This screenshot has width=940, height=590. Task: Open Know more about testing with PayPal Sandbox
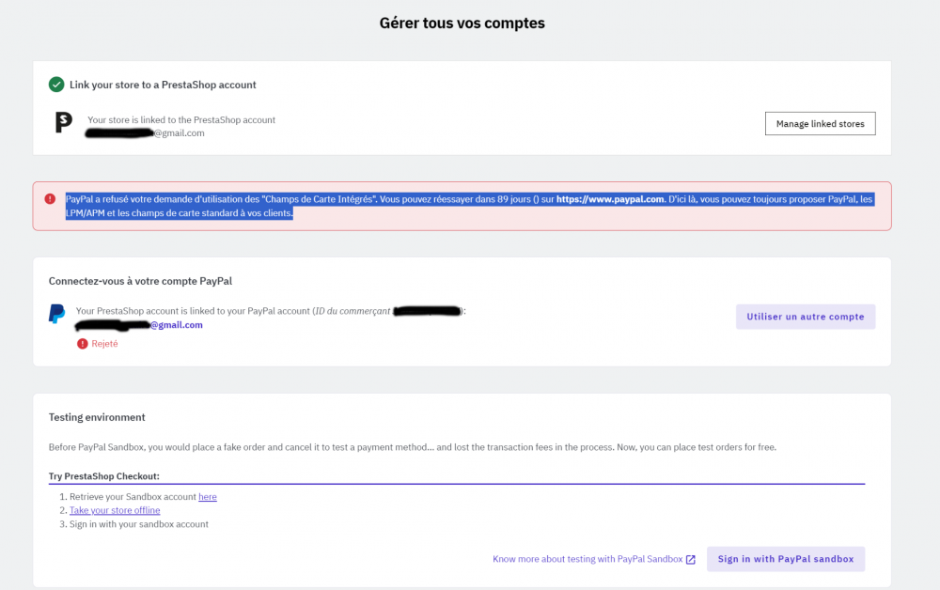pyautogui.click(x=587, y=559)
